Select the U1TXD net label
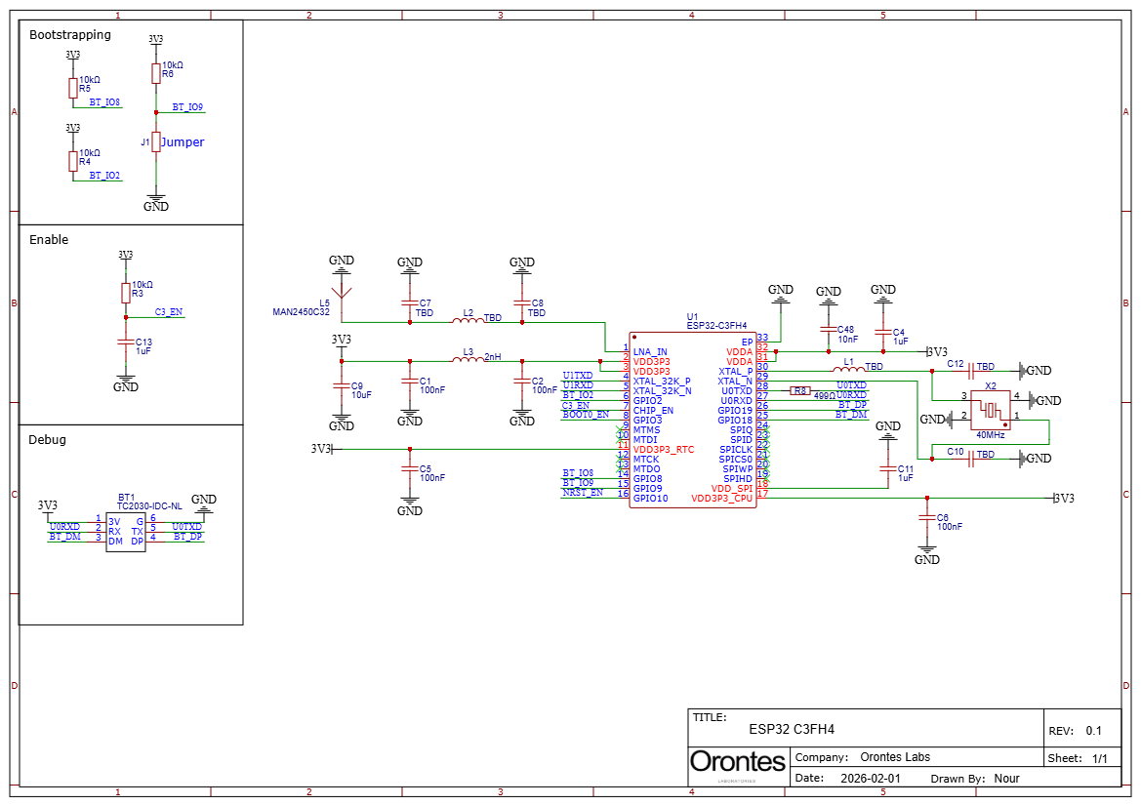The width and height of the screenshot is (1141, 806). pyautogui.click(x=578, y=376)
